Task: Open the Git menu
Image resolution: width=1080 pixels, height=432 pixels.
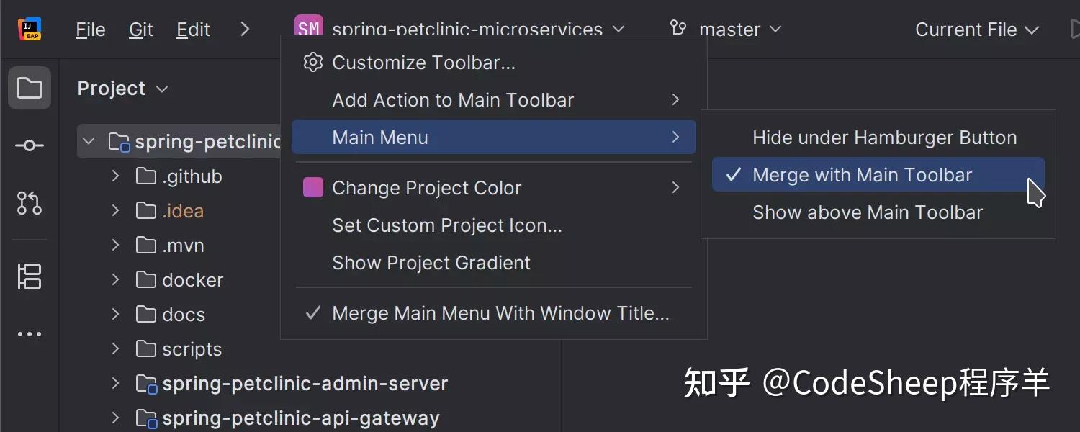Action: click(x=140, y=29)
